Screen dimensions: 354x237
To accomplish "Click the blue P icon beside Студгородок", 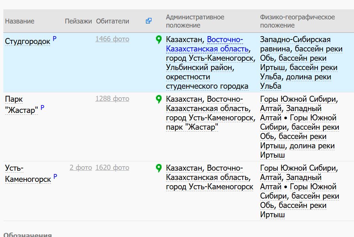I will click(x=55, y=39).
